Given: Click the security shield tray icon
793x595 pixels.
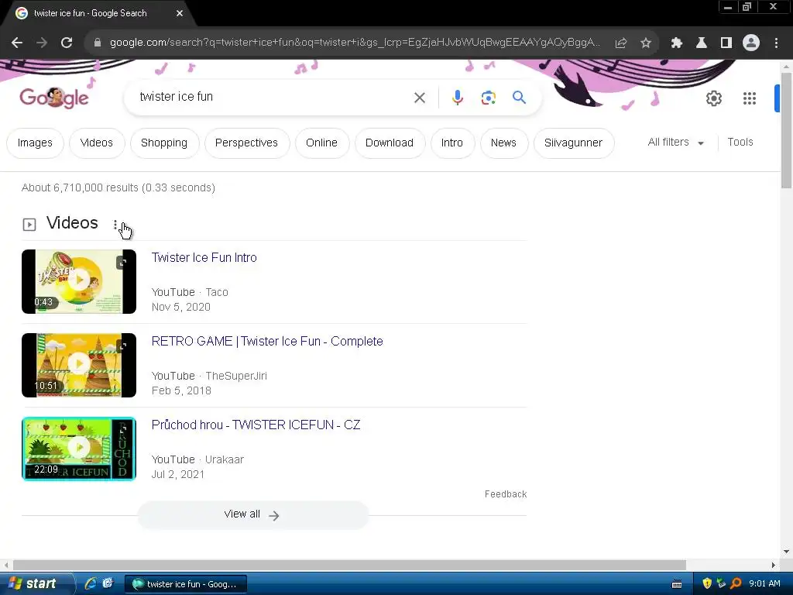Looking at the screenshot, I should [707, 584].
